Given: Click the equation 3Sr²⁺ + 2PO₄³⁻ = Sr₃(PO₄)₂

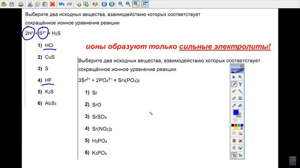Looking at the screenshot, I should click(x=109, y=80).
